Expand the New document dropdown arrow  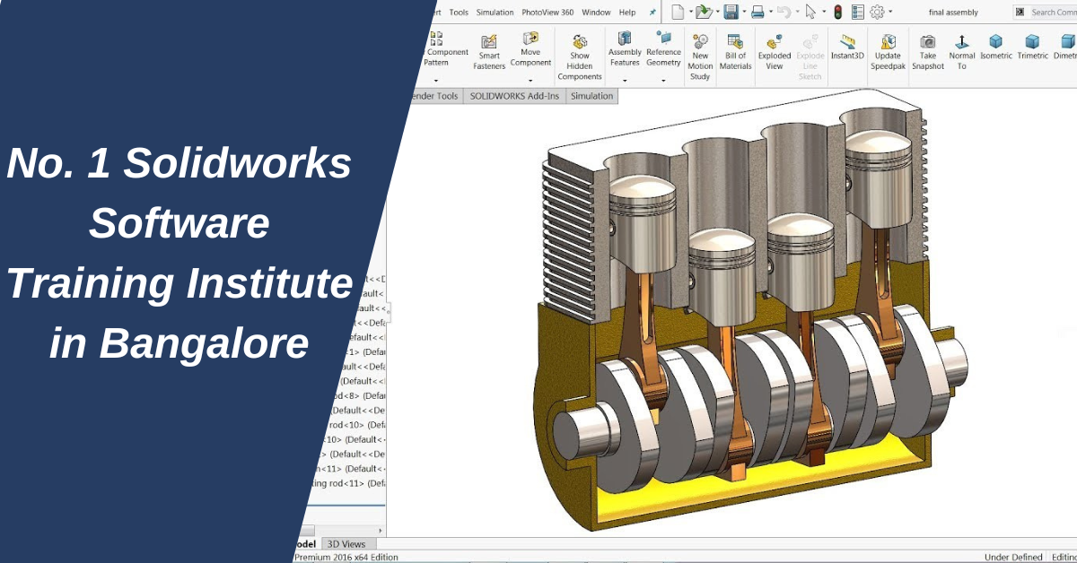point(689,13)
